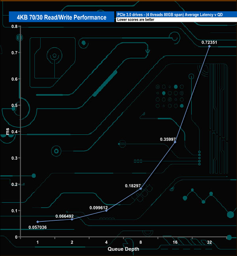
Task: Click the y-axis label 0.2
Action: point(15,184)
